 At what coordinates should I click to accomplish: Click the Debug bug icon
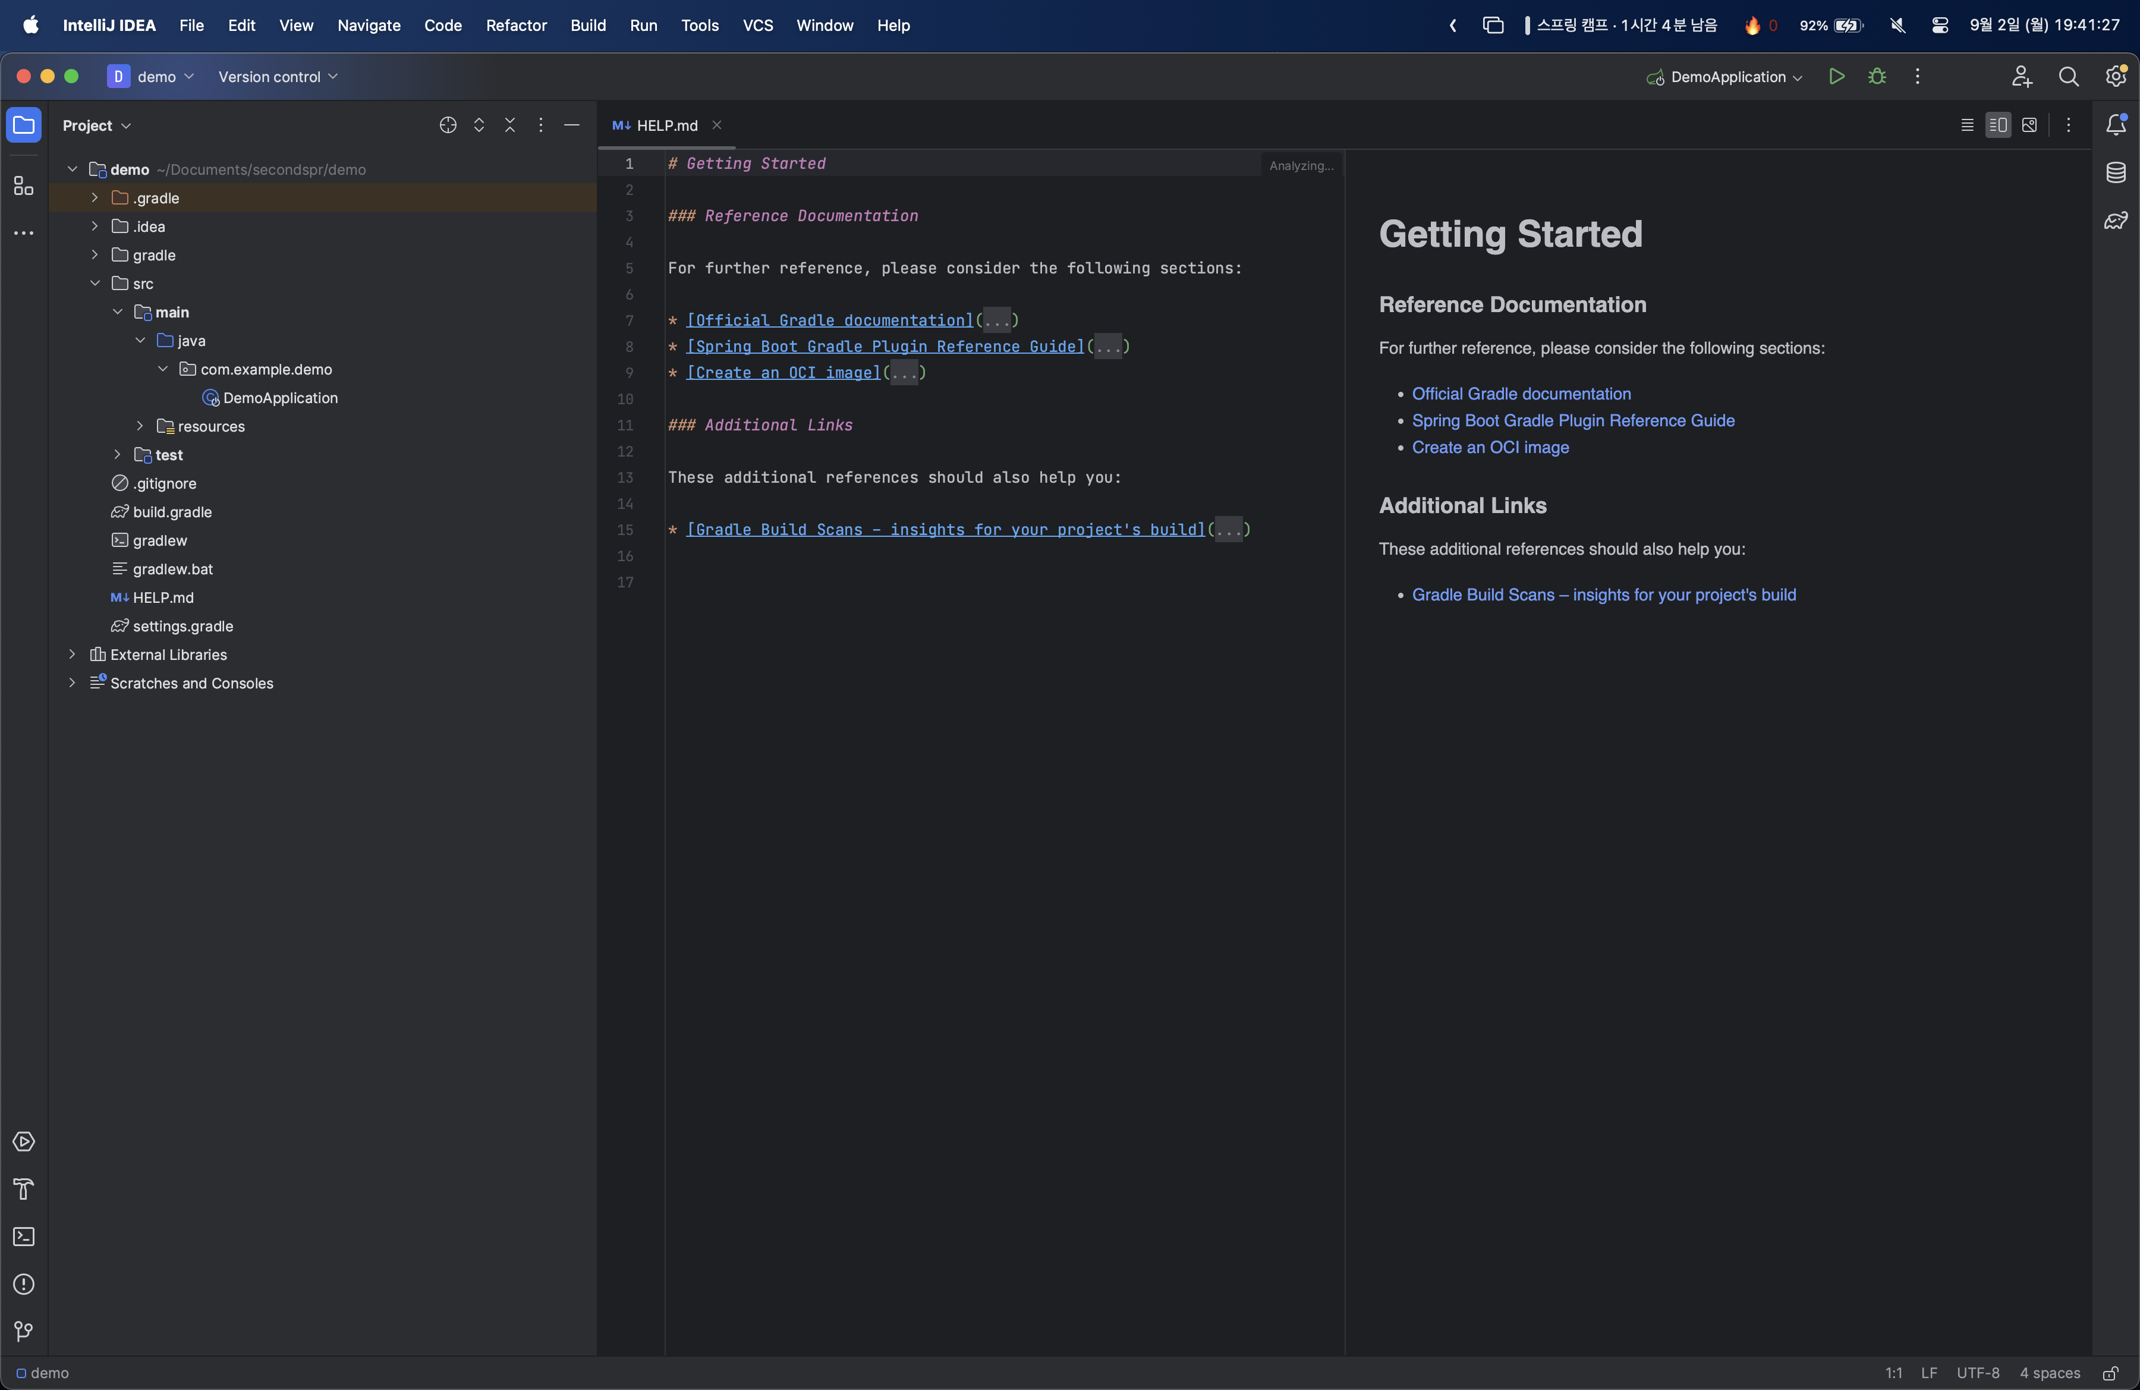pyautogui.click(x=1877, y=77)
